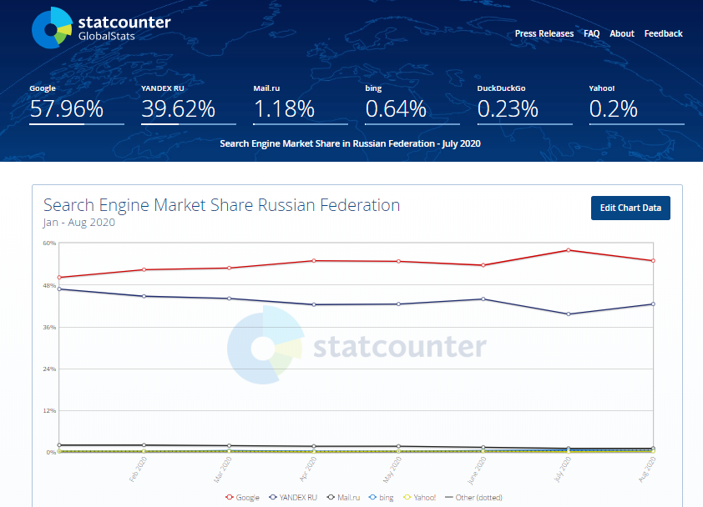703x507 pixels.
Task: Click YANDEX RU's June 2020 data point
Action: (x=483, y=299)
